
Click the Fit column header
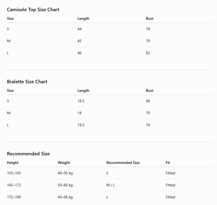click(168, 163)
